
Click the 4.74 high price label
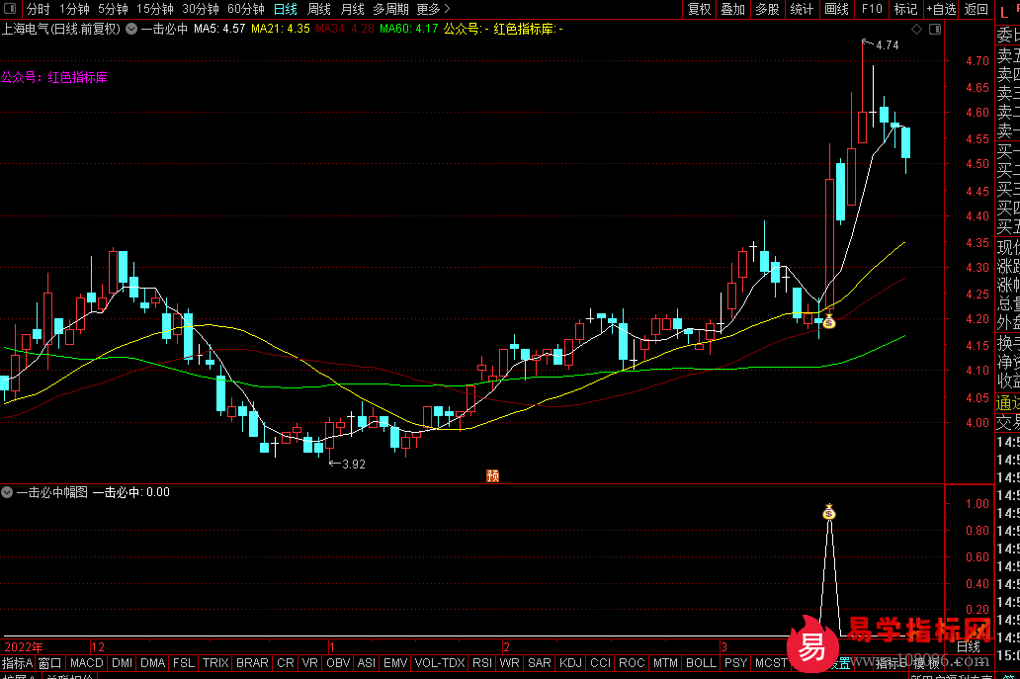click(888, 45)
